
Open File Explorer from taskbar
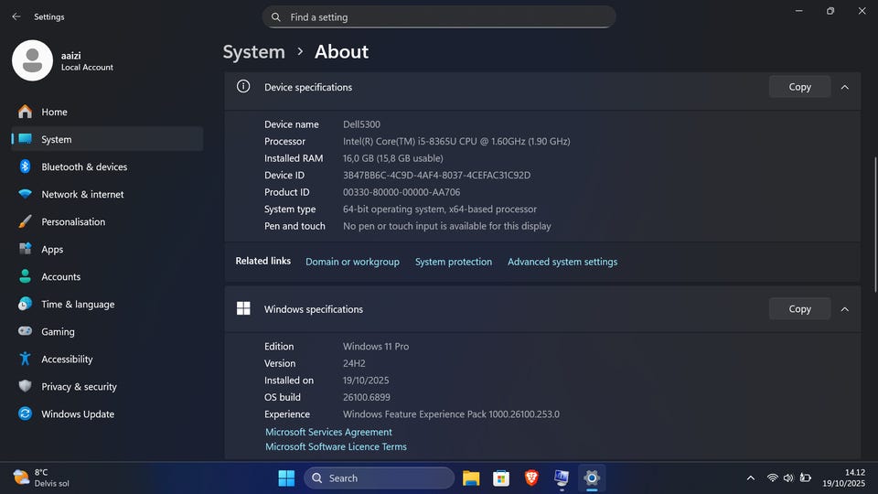click(x=471, y=478)
